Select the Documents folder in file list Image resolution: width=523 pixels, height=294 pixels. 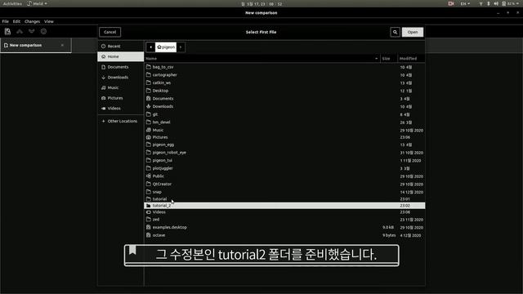(285, 98)
